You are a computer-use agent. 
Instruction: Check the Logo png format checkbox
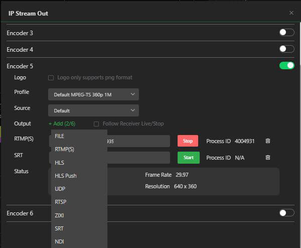51,78
